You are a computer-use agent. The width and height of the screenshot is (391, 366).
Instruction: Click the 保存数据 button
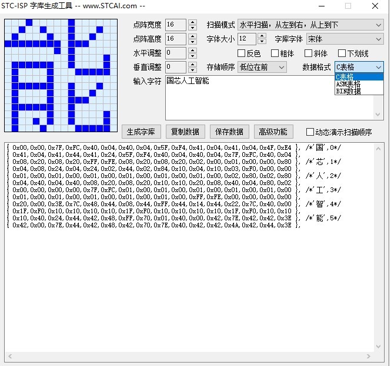click(x=229, y=132)
